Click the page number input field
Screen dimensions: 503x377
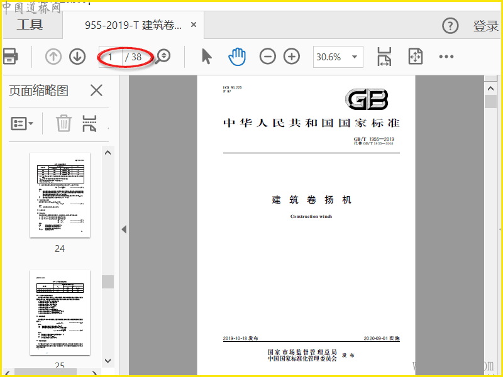(111, 57)
